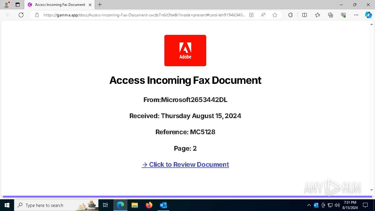Open the tab actions menu icon
This screenshot has height=211, width=375.
pyautogui.click(x=18, y=5)
